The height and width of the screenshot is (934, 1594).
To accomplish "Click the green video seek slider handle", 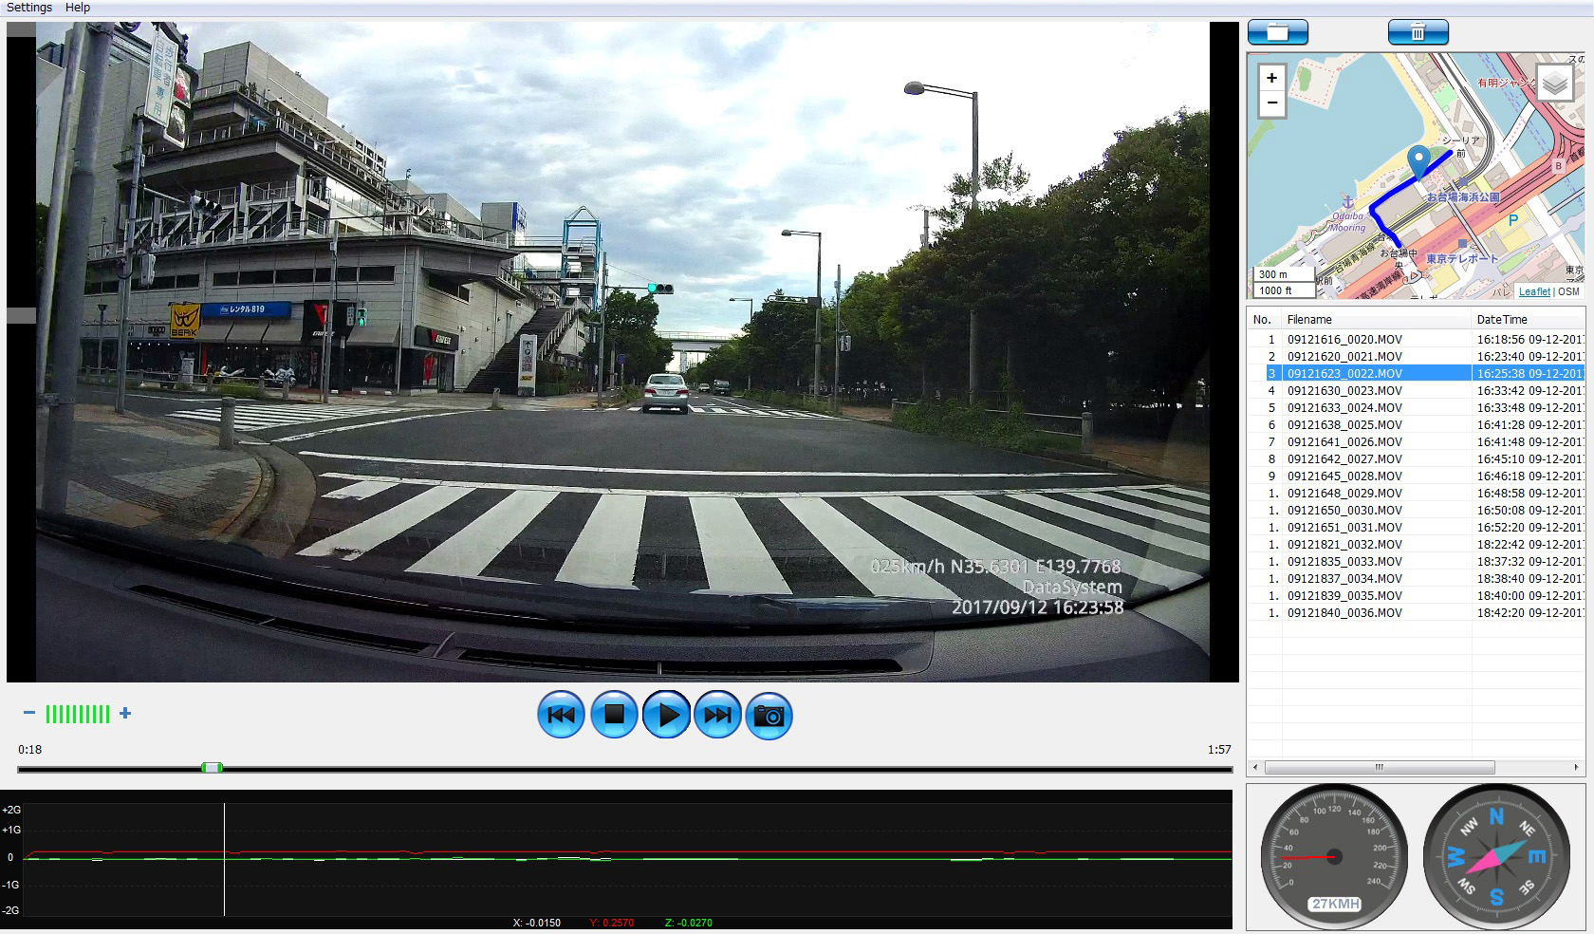I will coord(212,767).
